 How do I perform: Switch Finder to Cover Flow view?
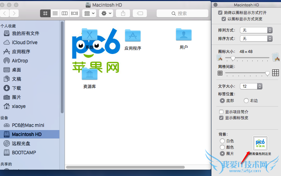pyautogui.click(x=74, y=13)
